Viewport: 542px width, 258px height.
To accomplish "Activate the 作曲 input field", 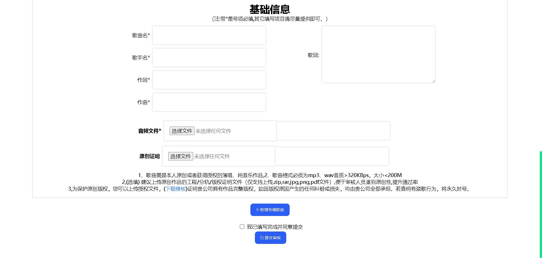I will (209, 102).
